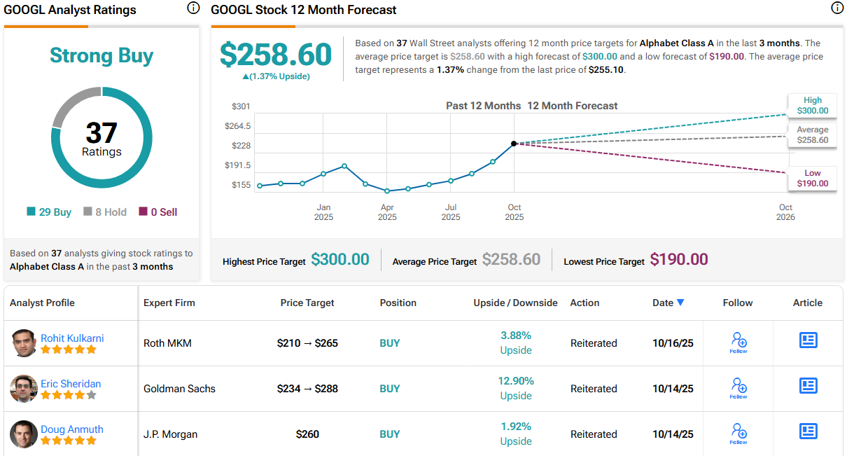Click info icon beside 12 Month Forecast
Screen dimensions: 847x456
[836, 8]
